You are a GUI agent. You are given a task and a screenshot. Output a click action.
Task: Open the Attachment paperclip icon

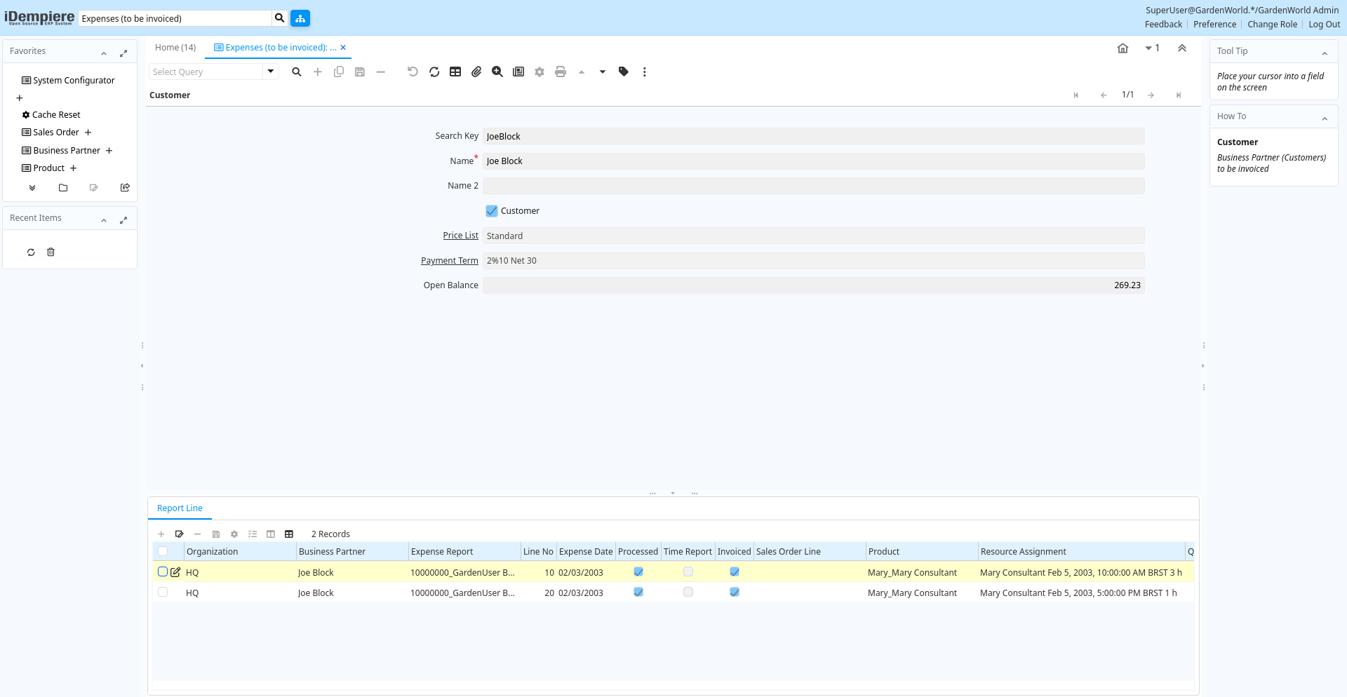pyautogui.click(x=476, y=72)
